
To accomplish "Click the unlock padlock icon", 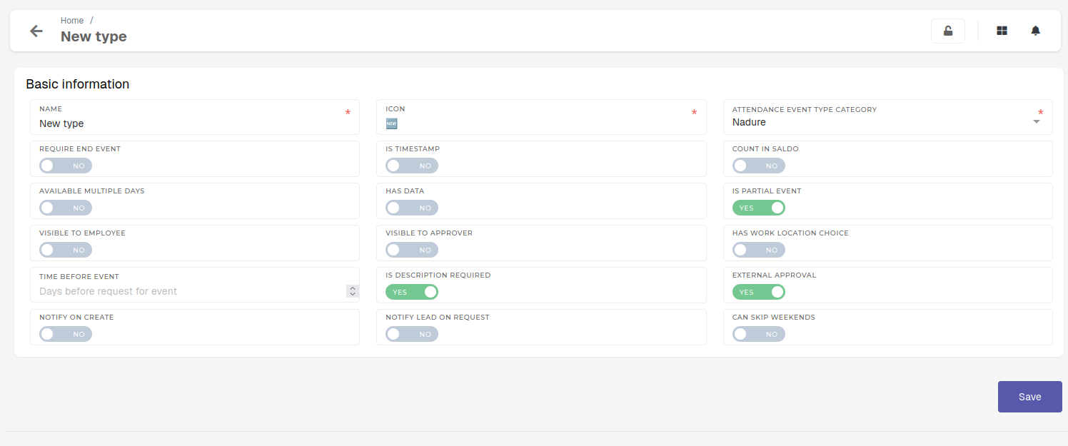I will [948, 31].
